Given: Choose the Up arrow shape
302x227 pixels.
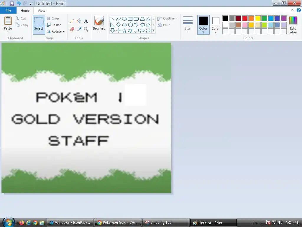Looking at the screenshot, I should click(148, 25).
